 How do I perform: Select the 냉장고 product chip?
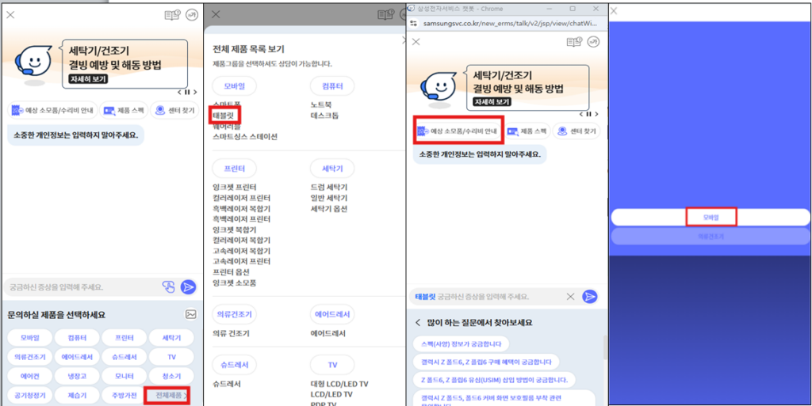77,375
